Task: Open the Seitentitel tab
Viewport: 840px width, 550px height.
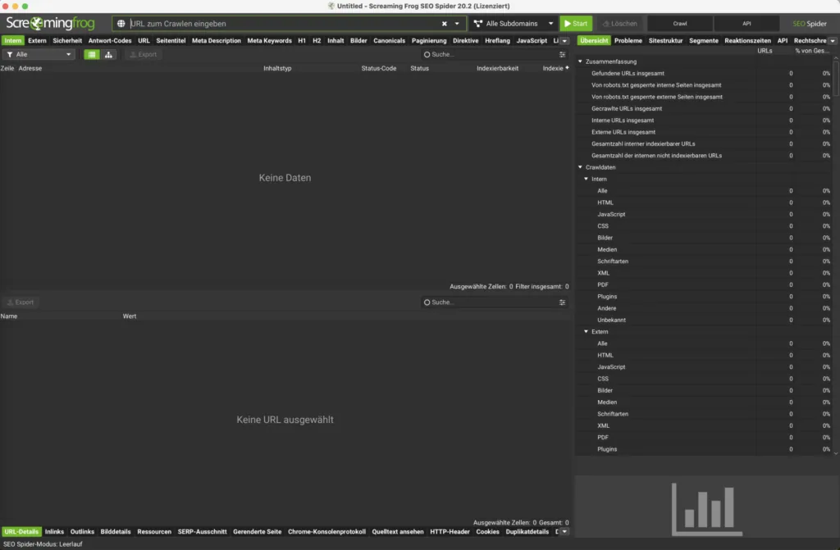Action: pyautogui.click(x=171, y=41)
